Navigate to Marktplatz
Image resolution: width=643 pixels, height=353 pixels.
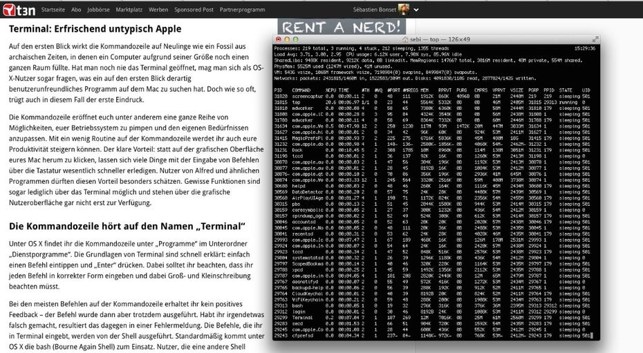tap(129, 10)
